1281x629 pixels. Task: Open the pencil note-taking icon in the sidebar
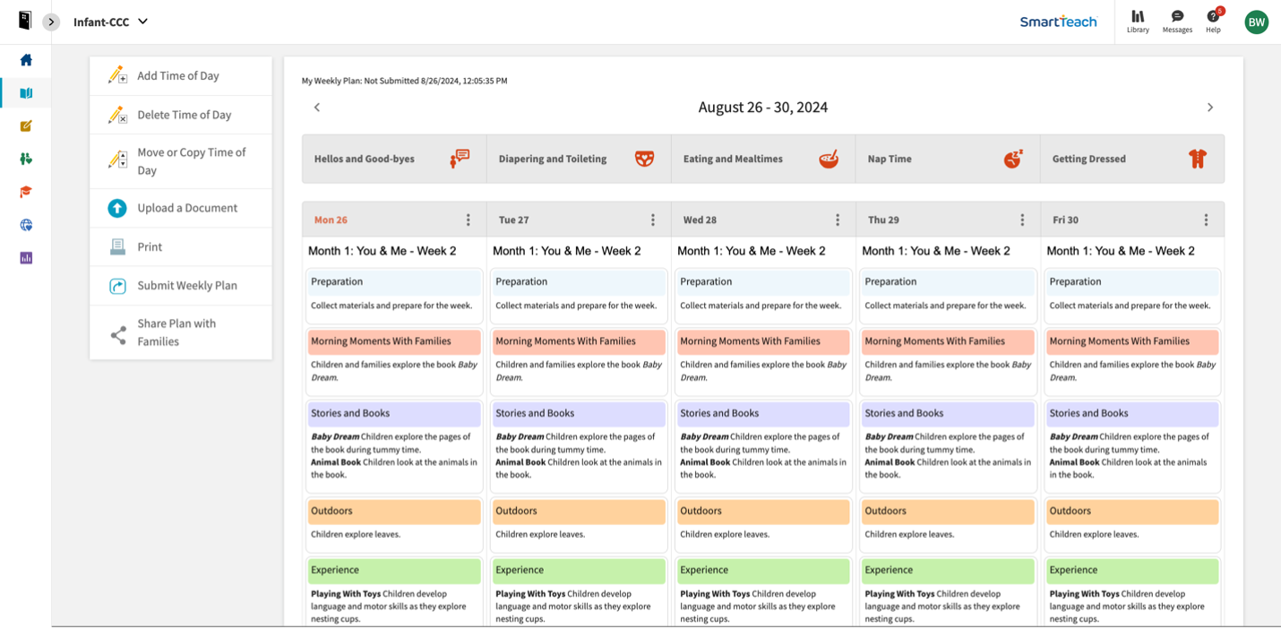click(x=26, y=125)
